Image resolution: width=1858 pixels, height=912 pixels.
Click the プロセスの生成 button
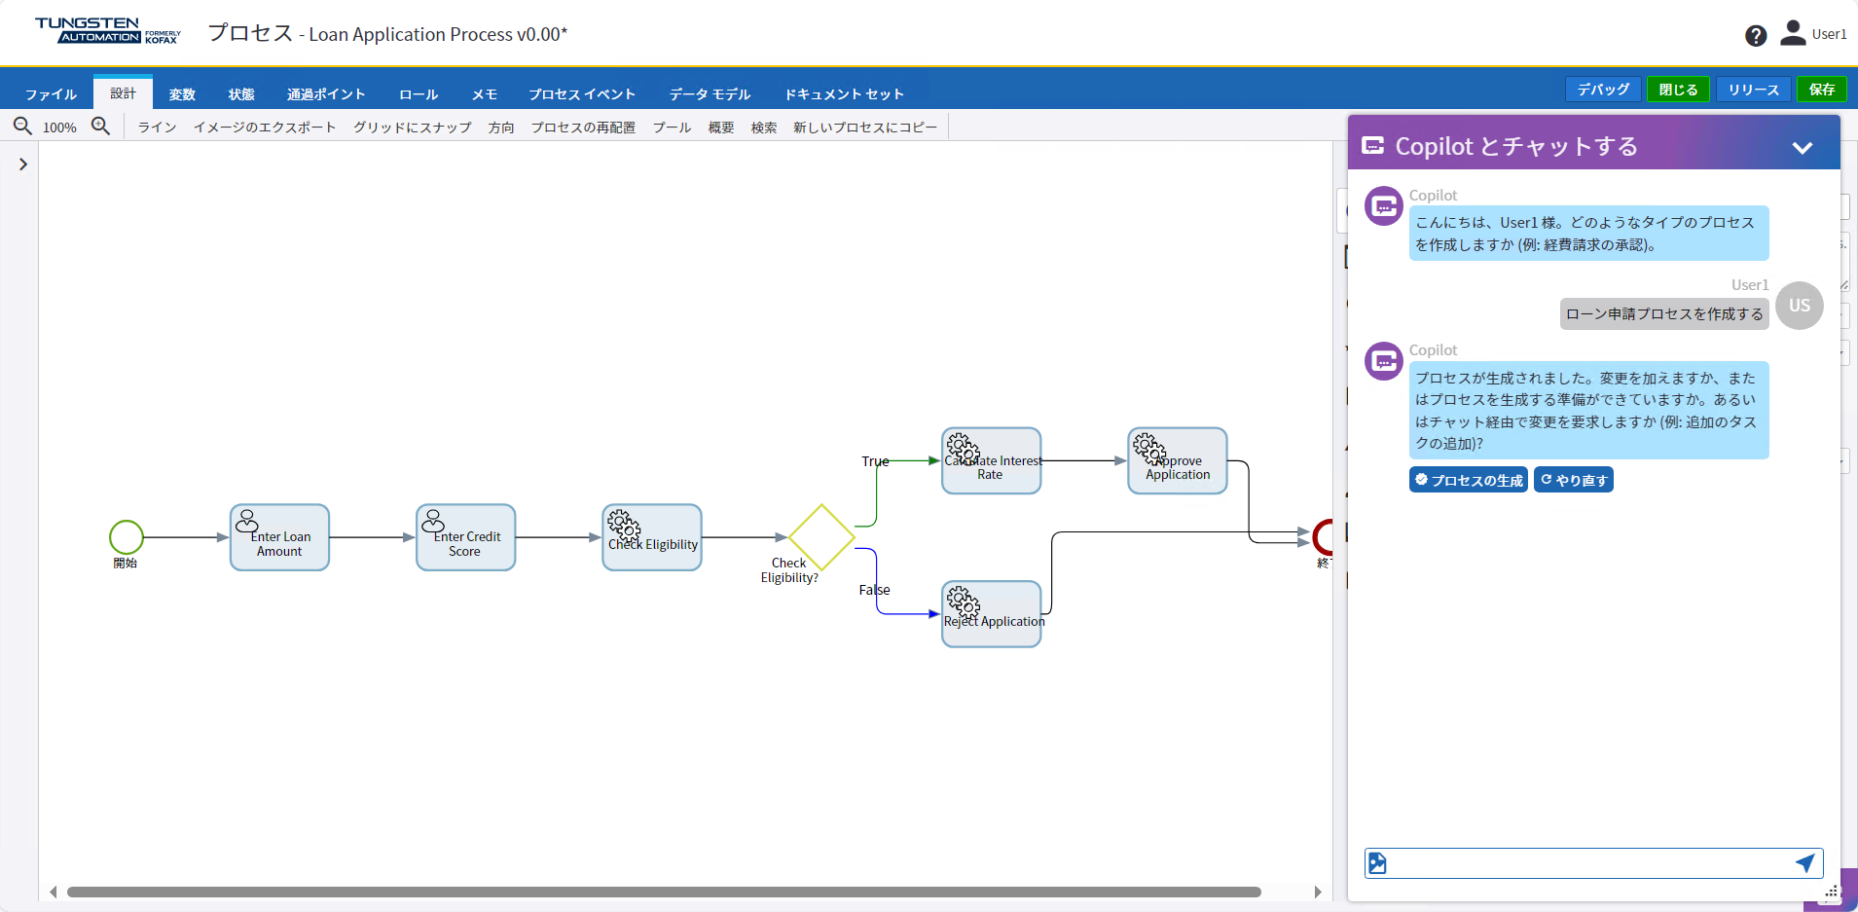[1468, 480]
